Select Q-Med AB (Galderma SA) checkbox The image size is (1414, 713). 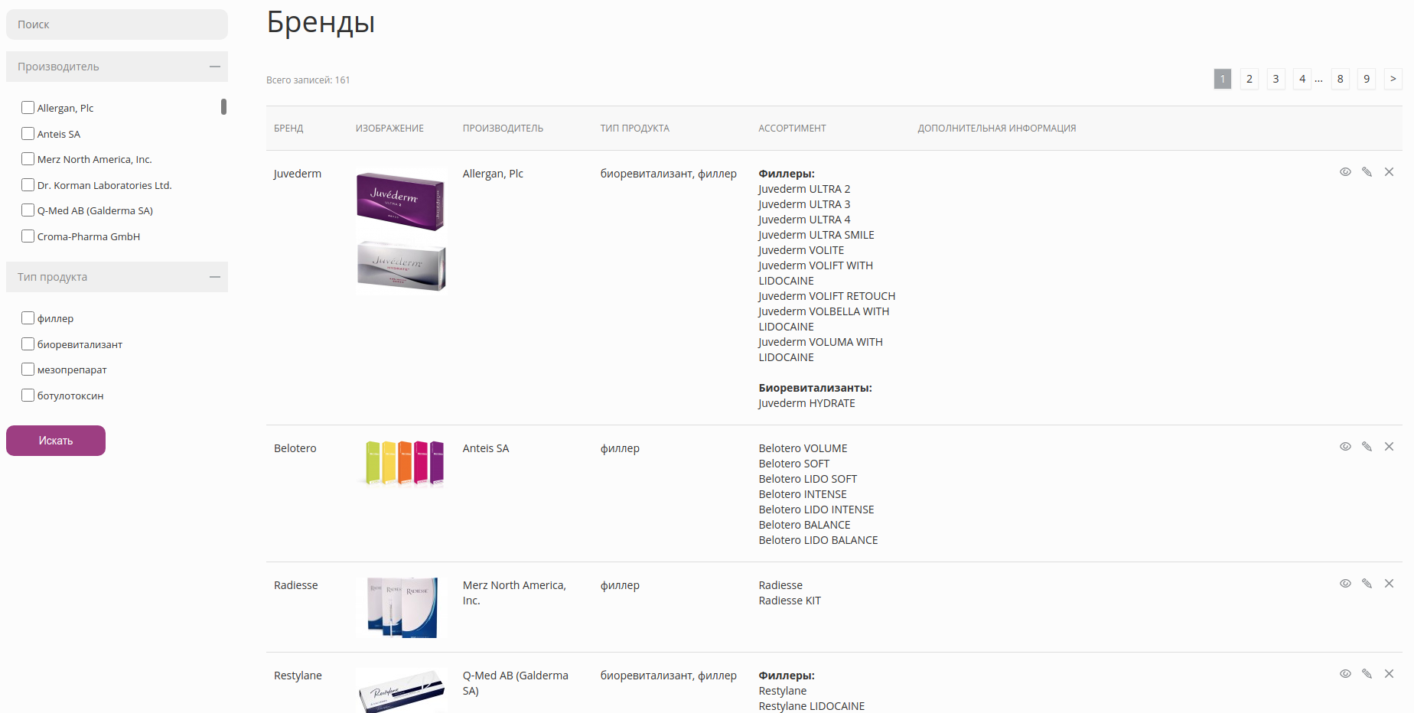tap(28, 210)
